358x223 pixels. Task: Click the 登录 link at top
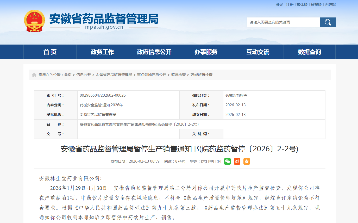[x=279, y=5]
